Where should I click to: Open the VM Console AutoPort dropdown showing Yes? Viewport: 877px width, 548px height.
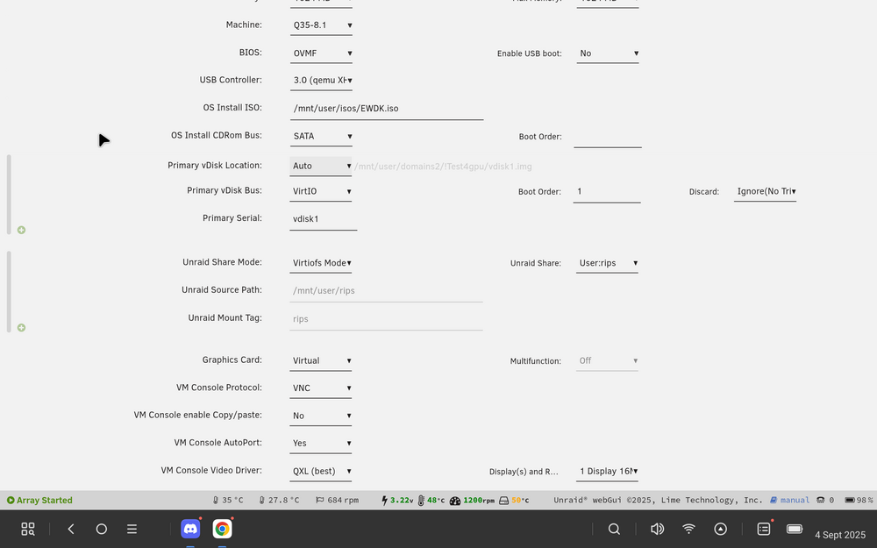pyautogui.click(x=321, y=444)
